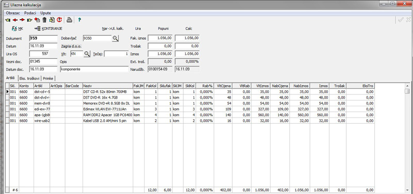Click the trash can delete icon
413x194 pixels.
coord(44,20)
